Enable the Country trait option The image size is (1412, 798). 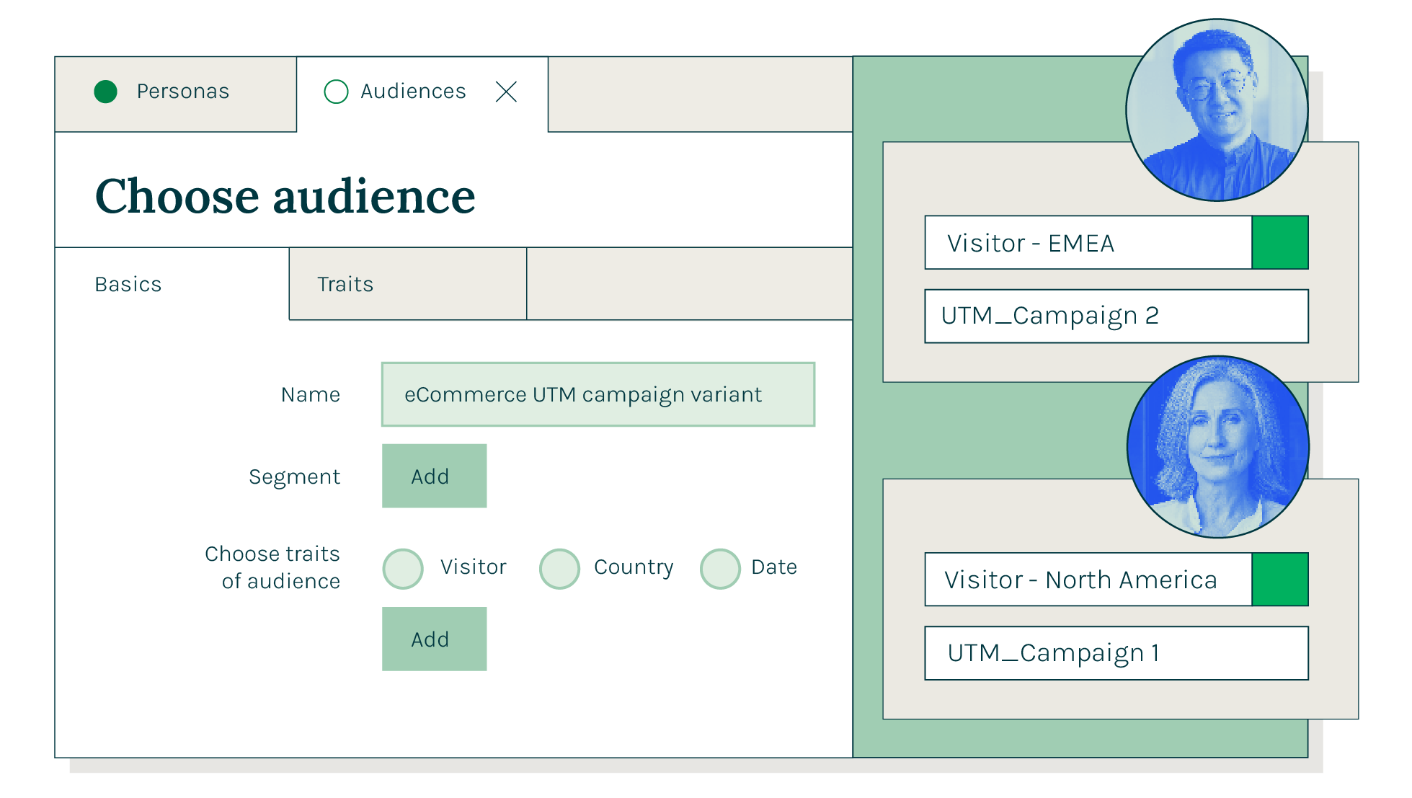pyautogui.click(x=559, y=568)
